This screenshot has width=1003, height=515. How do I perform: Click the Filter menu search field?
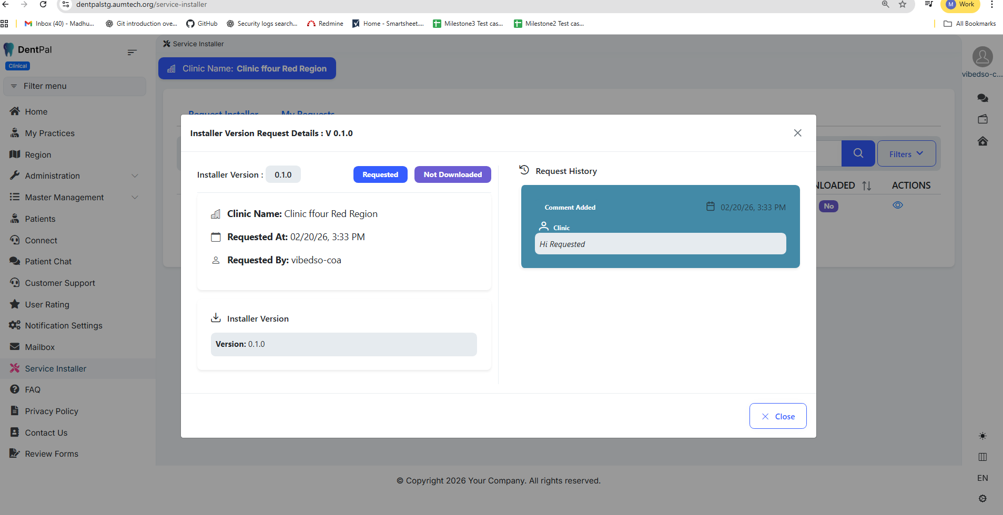(x=75, y=86)
